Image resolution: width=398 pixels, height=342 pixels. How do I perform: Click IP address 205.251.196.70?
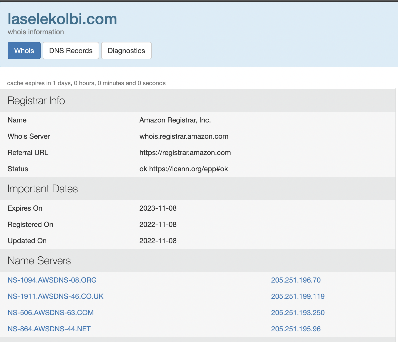point(296,280)
